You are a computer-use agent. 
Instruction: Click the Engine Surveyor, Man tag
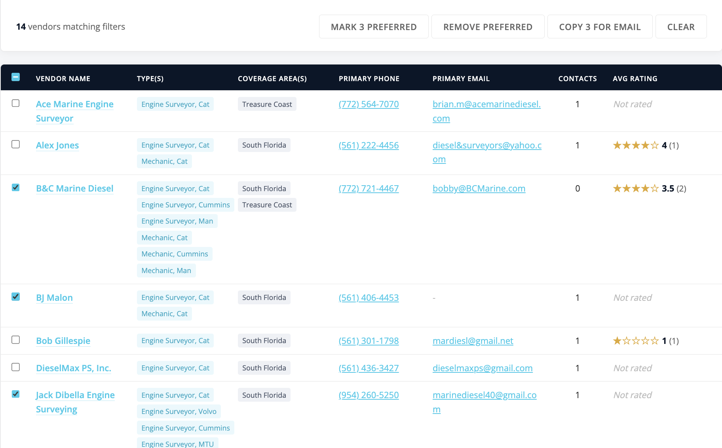coord(177,221)
